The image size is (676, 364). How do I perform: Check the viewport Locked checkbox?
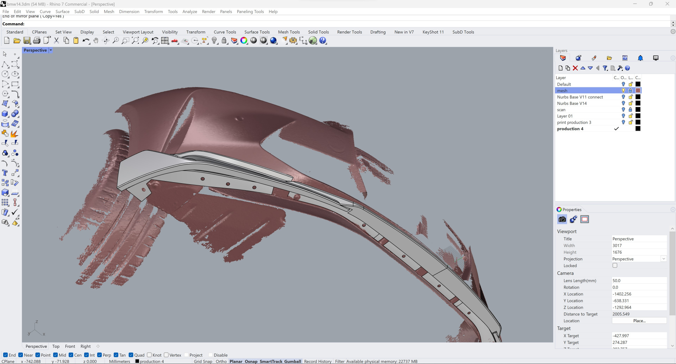pos(615,266)
